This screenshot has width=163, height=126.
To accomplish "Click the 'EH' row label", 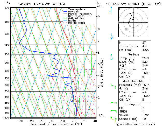I will pyautogui.click(x=121, y=108).
